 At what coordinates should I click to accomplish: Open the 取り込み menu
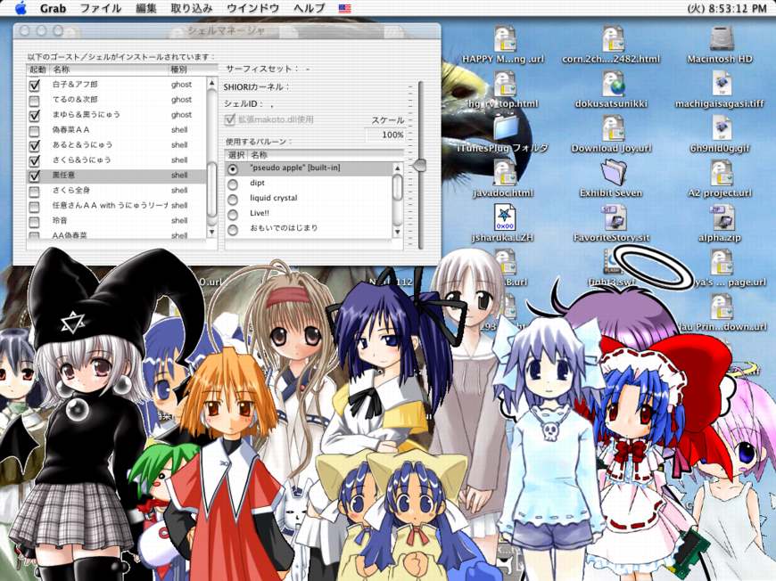point(192,8)
